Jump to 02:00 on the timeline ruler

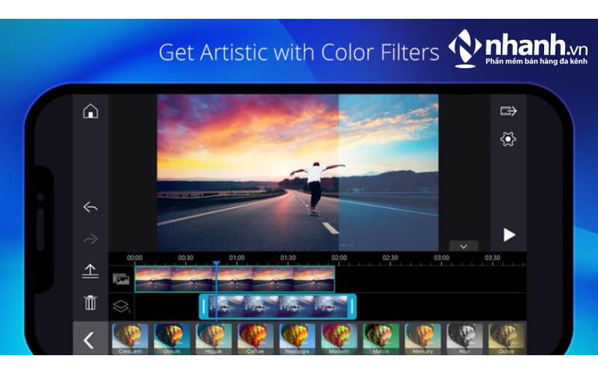point(339,257)
